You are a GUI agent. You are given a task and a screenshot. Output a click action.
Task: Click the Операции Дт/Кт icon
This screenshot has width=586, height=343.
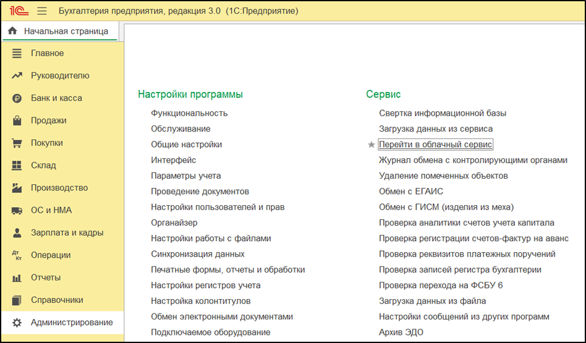(17, 255)
